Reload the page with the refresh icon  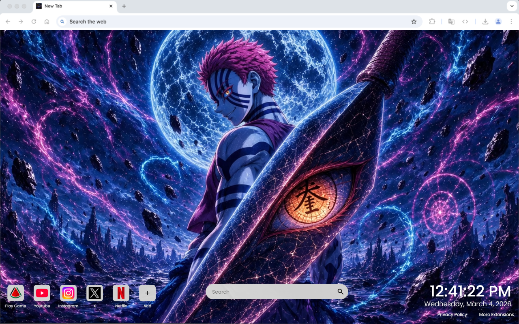click(34, 21)
